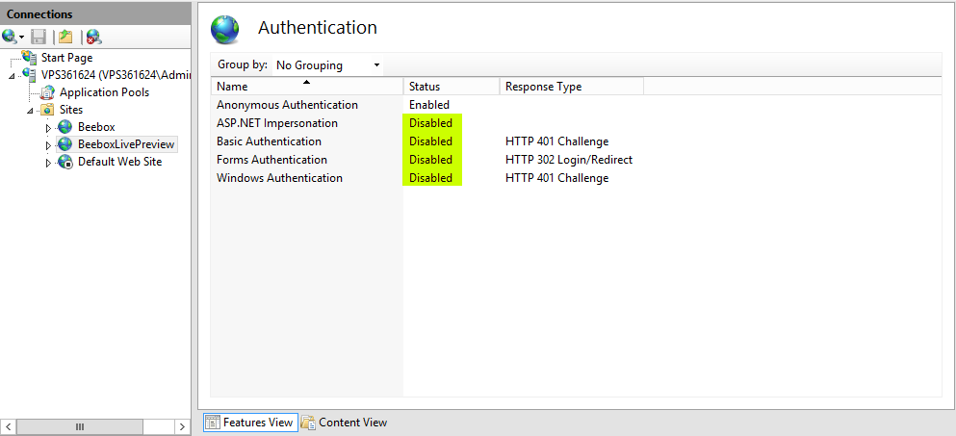Select the Anonymous Authentication row

click(287, 105)
